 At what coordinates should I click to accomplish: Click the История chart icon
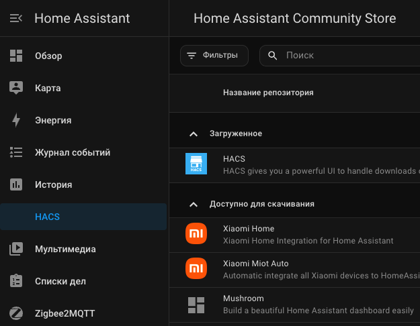coord(16,184)
